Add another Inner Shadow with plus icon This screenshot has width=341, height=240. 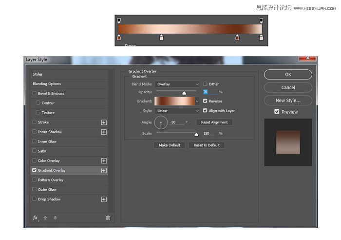pyautogui.click(x=104, y=132)
